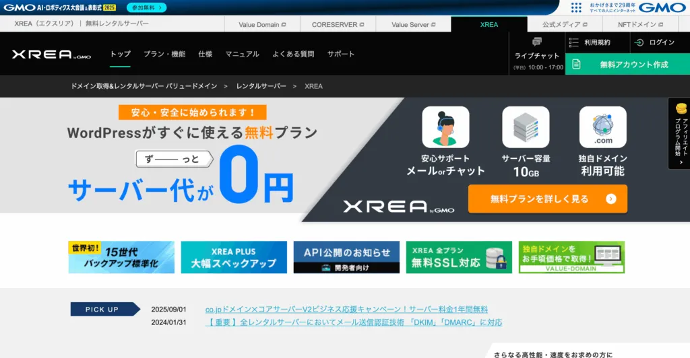Click the XREA（エクスリア）無料レンタルサーバー title text
Image resolution: width=690 pixels, height=358 pixels.
[82, 24]
